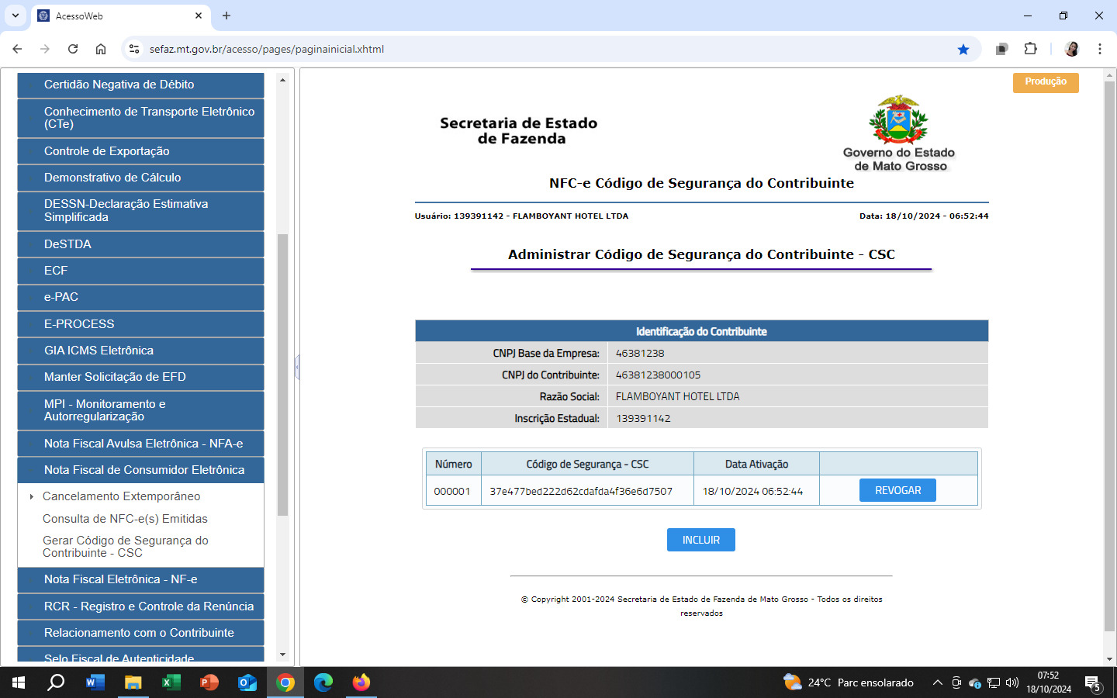This screenshot has height=698, width=1117.
Task: Click the site information icon in address bar
Action: 134,49
